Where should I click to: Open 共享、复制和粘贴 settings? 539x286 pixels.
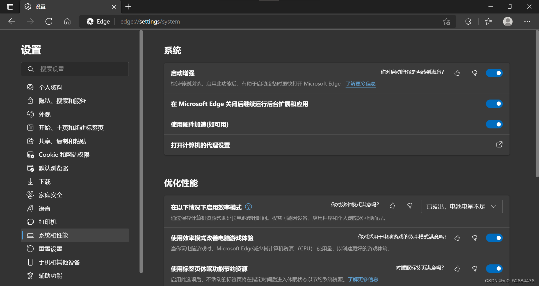pos(75,141)
